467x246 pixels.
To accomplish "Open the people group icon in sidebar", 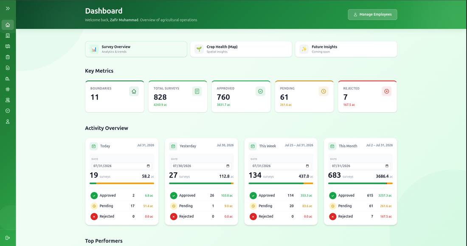I will tap(8, 100).
